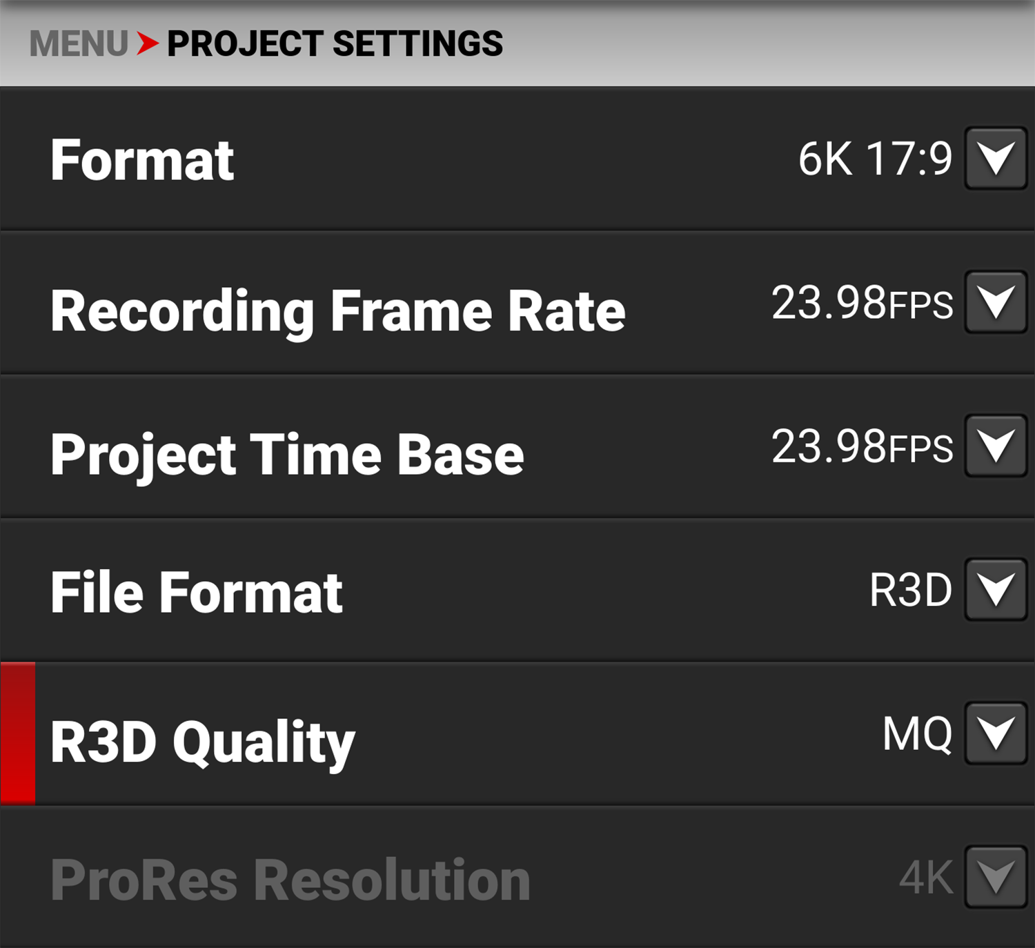Select the ProRes Resolution row label
The width and height of the screenshot is (1035, 948).
tap(290, 880)
